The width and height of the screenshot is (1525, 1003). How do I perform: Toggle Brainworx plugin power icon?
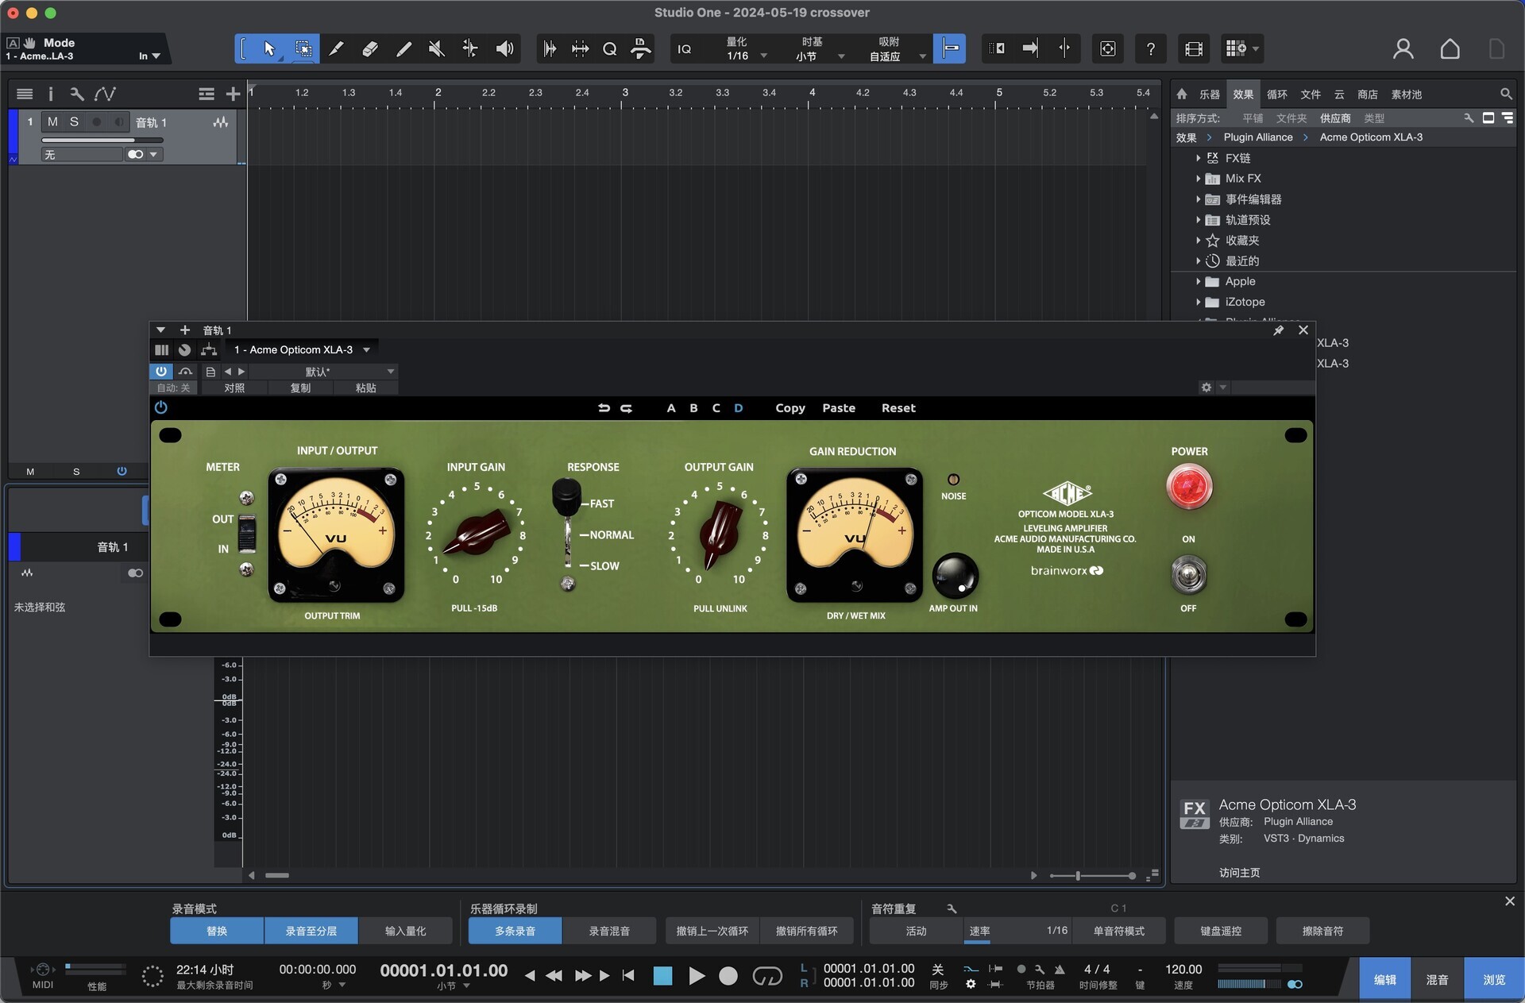[x=161, y=407]
